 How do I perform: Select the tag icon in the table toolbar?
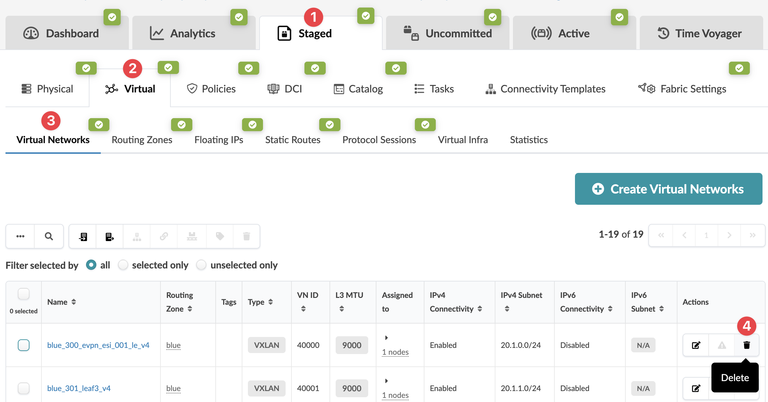(219, 236)
